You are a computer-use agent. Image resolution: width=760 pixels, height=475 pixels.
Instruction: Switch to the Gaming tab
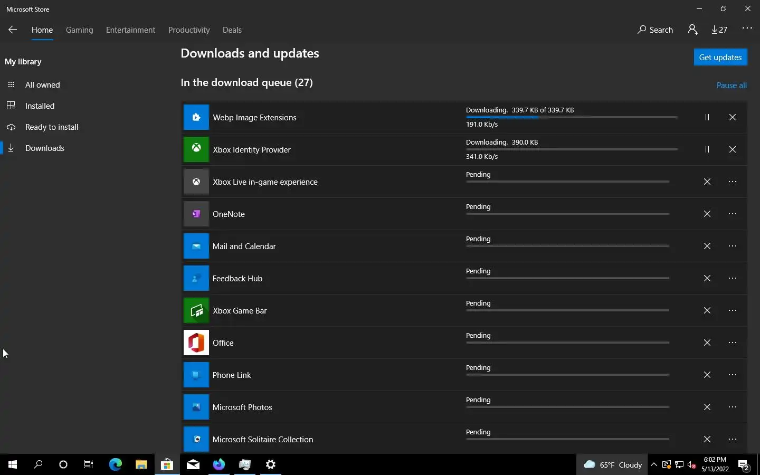[80, 30]
